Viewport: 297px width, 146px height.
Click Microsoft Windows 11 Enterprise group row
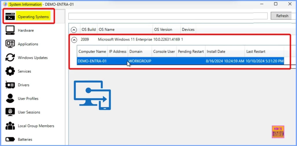click(x=125, y=39)
